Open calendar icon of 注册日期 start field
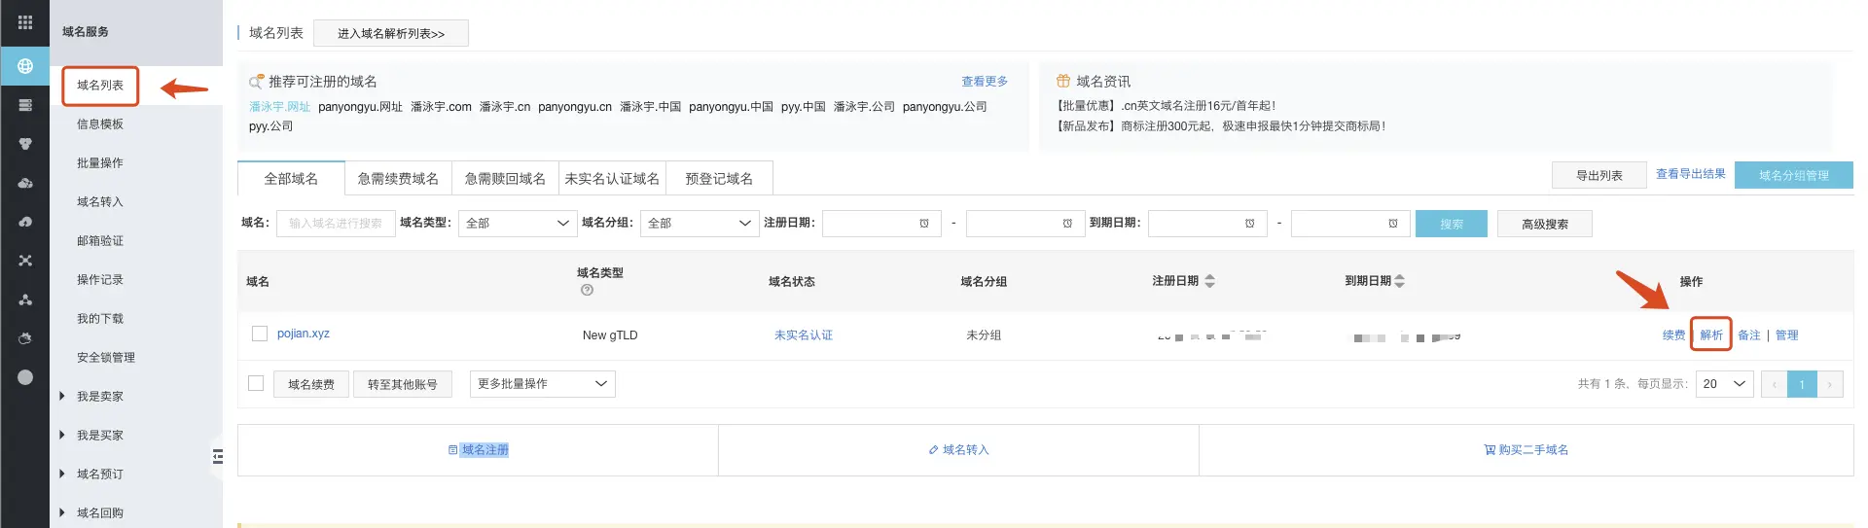This screenshot has height=528, width=1868. [x=924, y=224]
